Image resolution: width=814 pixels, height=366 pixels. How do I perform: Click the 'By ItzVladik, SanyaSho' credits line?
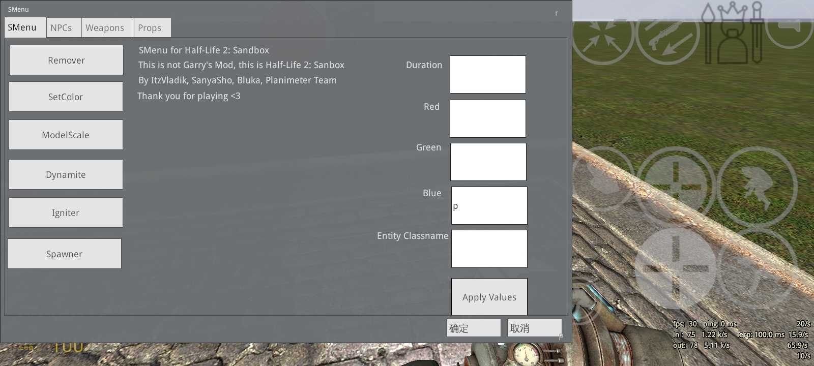[x=238, y=80]
